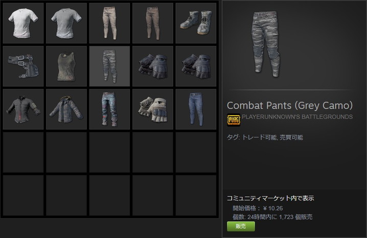Pick the tan fingerless gloves
This screenshot has width=367, height=238.
pyautogui.click(x=153, y=109)
